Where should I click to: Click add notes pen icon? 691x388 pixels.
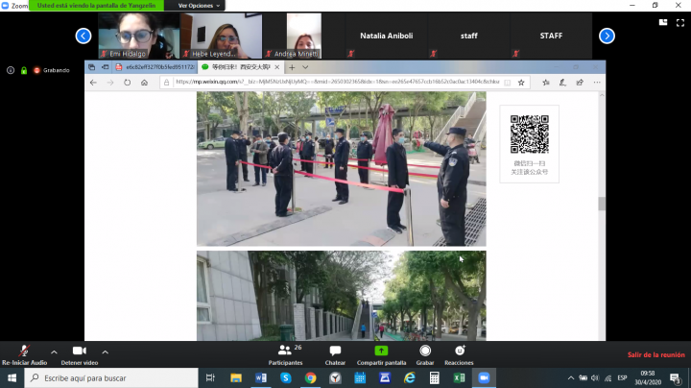562,83
